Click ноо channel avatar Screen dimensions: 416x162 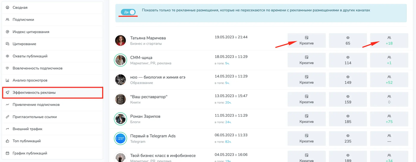[x=121, y=80]
